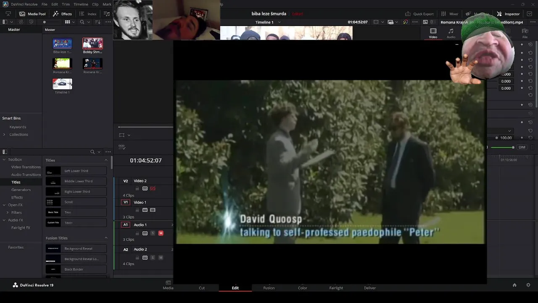Viewport: 538px width, 303px height.
Task: Select Keywords under Smart Bins
Action: (18, 127)
